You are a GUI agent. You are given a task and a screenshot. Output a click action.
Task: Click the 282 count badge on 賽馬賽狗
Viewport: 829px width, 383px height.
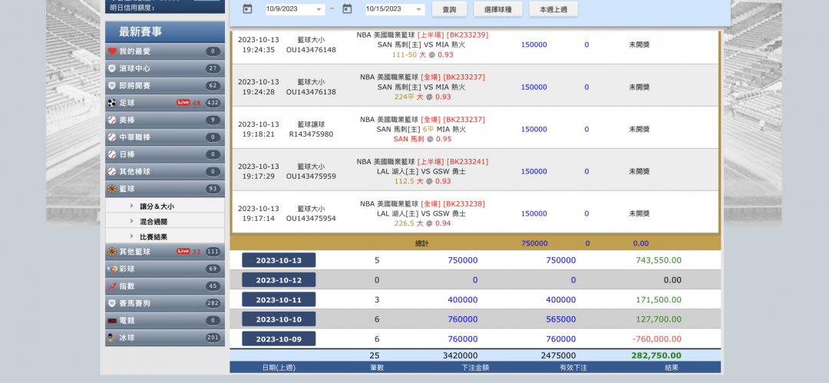tap(213, 303)
